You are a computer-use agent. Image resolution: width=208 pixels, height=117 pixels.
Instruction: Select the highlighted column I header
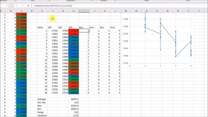[x=84, y=11]
